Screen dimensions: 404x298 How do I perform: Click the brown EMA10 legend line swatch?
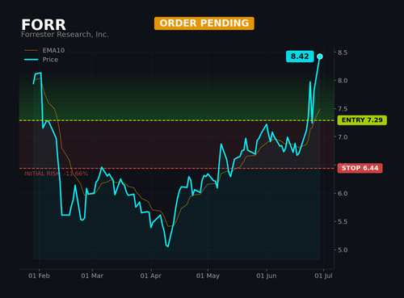pyautogui.click(x=32, y=50)
